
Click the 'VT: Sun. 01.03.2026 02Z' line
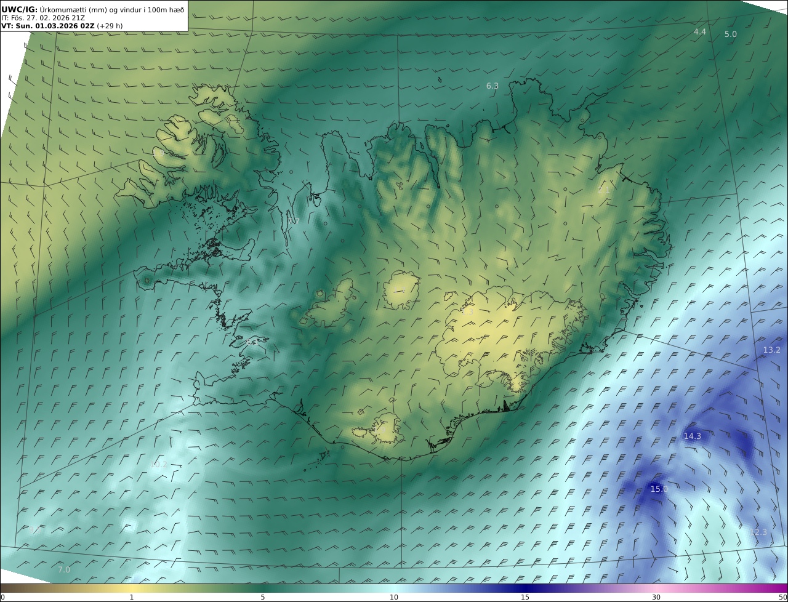click(x=47, y=26)
